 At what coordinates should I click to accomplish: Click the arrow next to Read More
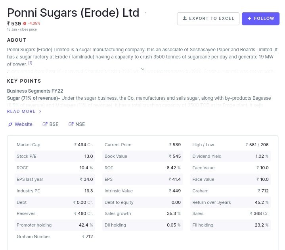pos(40,112)
